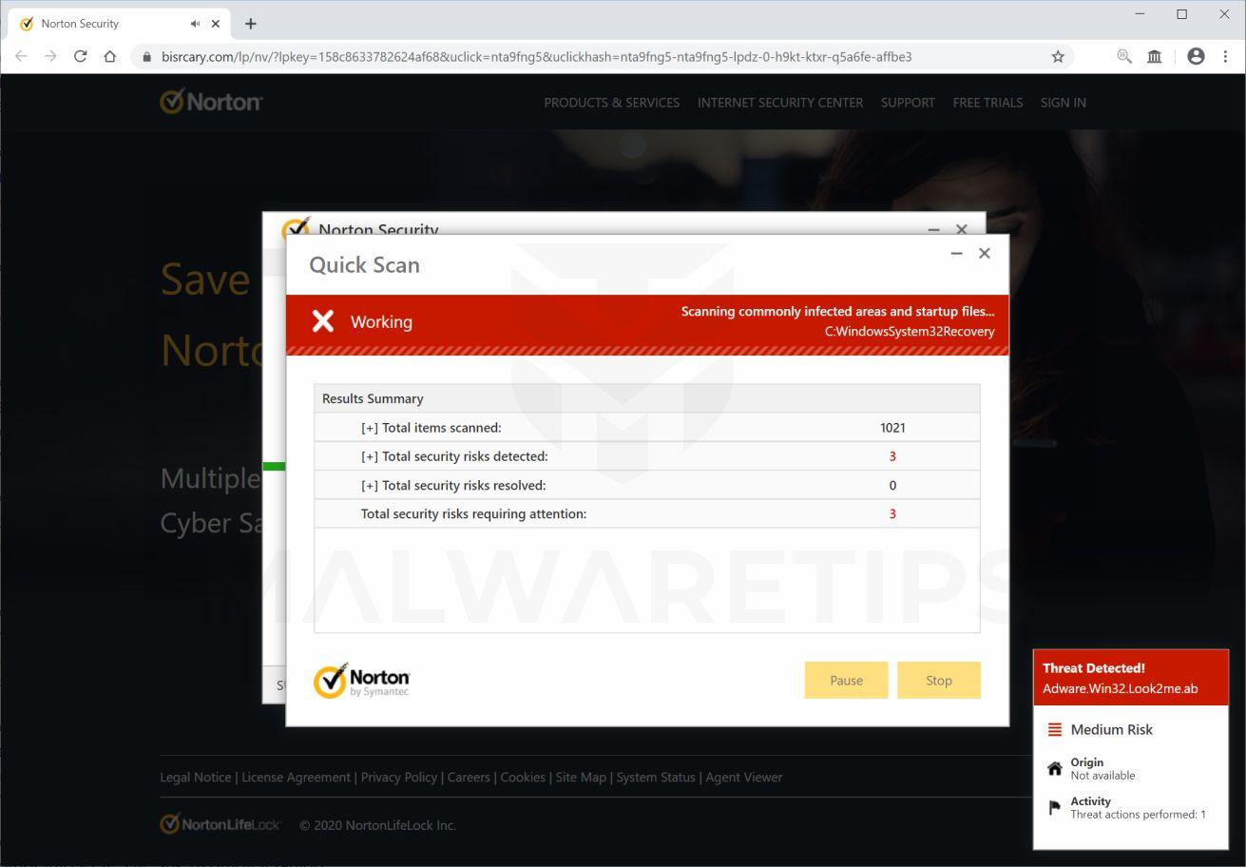Stop the quick scan
Screen dimensions: 1246x867
[x=939, y=680]
